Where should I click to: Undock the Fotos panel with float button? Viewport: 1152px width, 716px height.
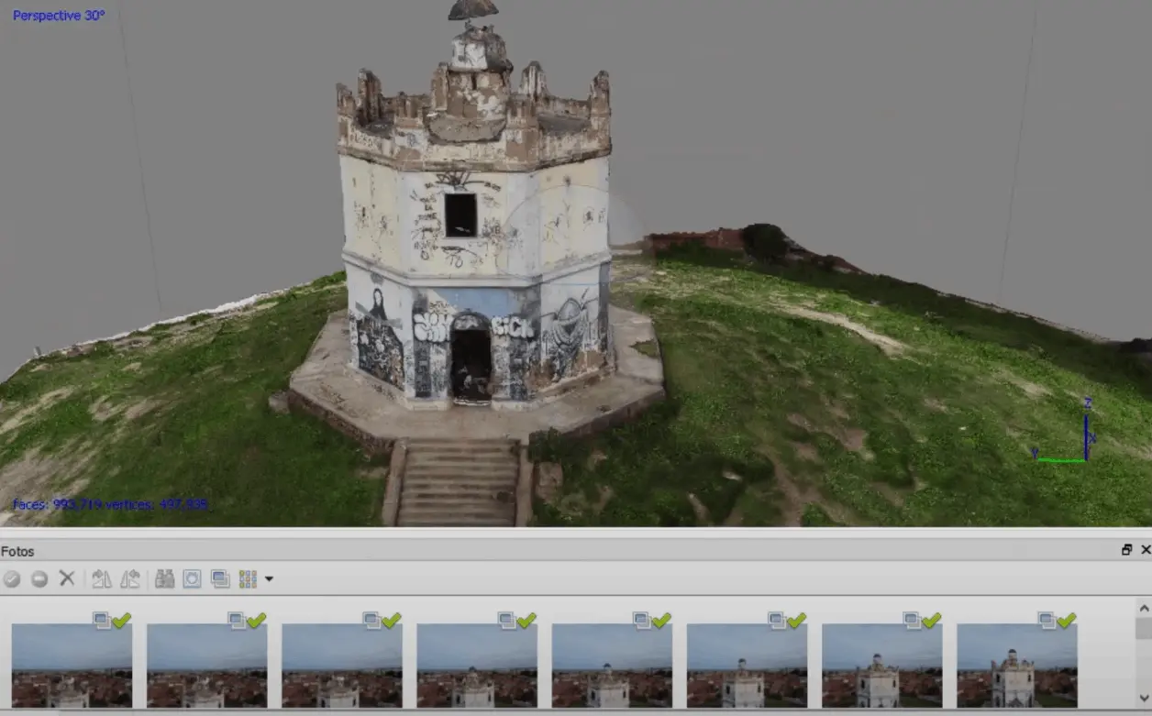point(1126,550)
